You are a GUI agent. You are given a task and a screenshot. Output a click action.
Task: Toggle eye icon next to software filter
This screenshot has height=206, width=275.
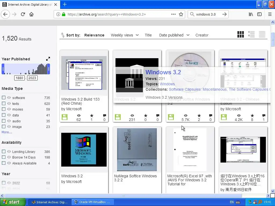[9, 98]
